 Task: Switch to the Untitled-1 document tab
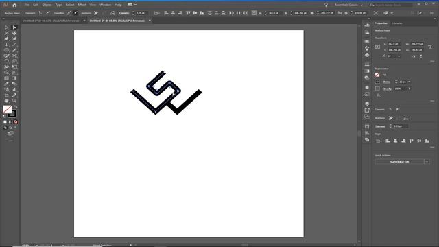(51, 21)
